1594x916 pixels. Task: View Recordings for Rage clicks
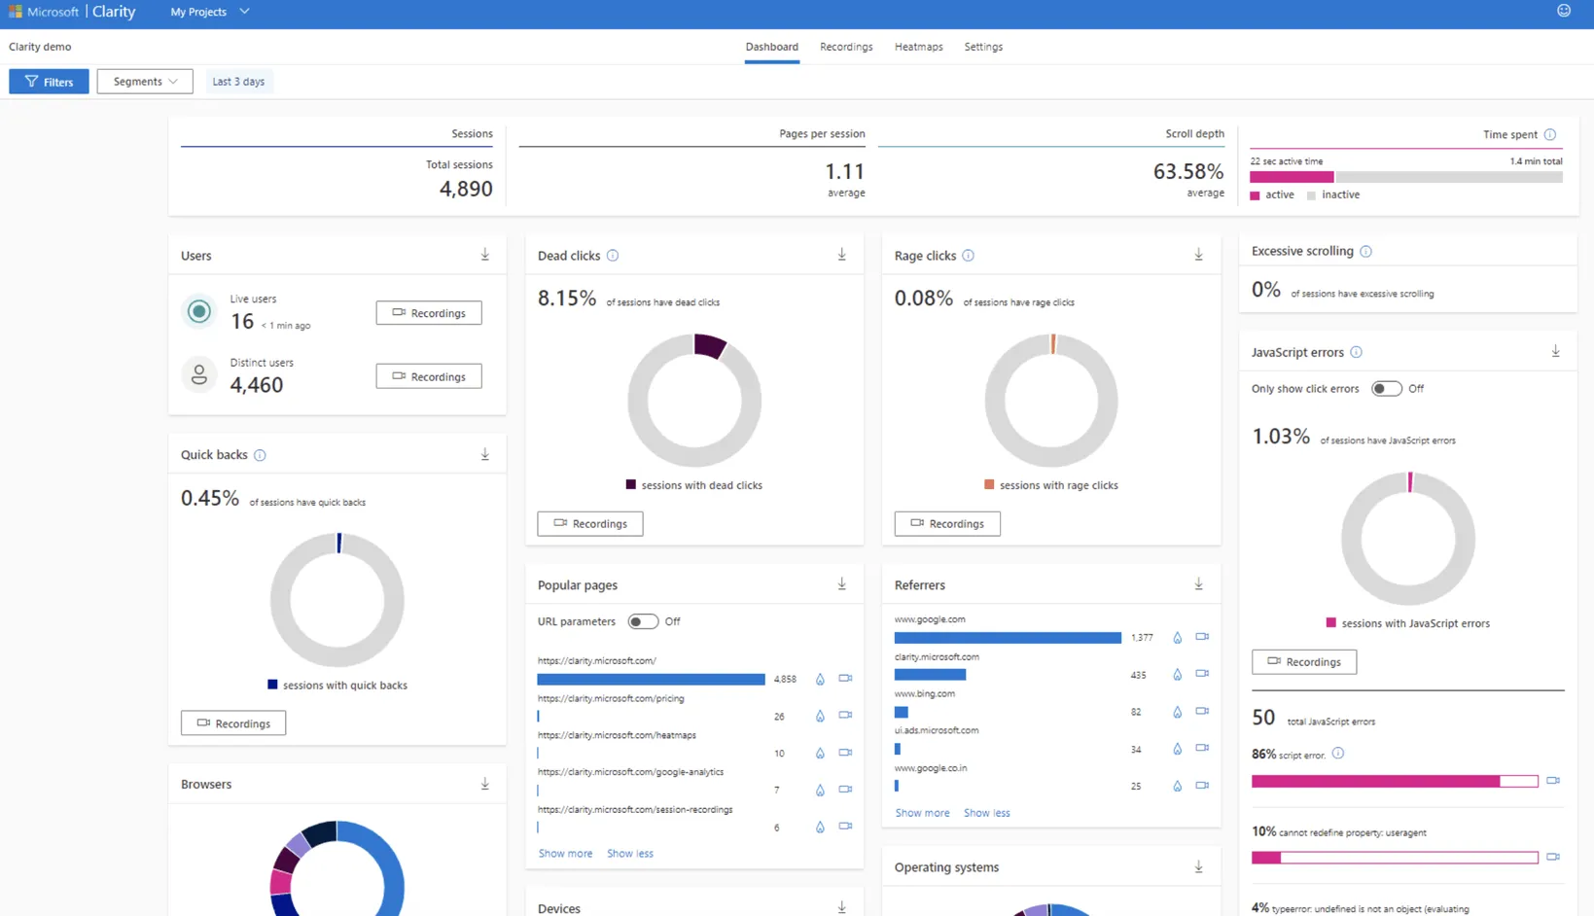(x=947, y=523)
